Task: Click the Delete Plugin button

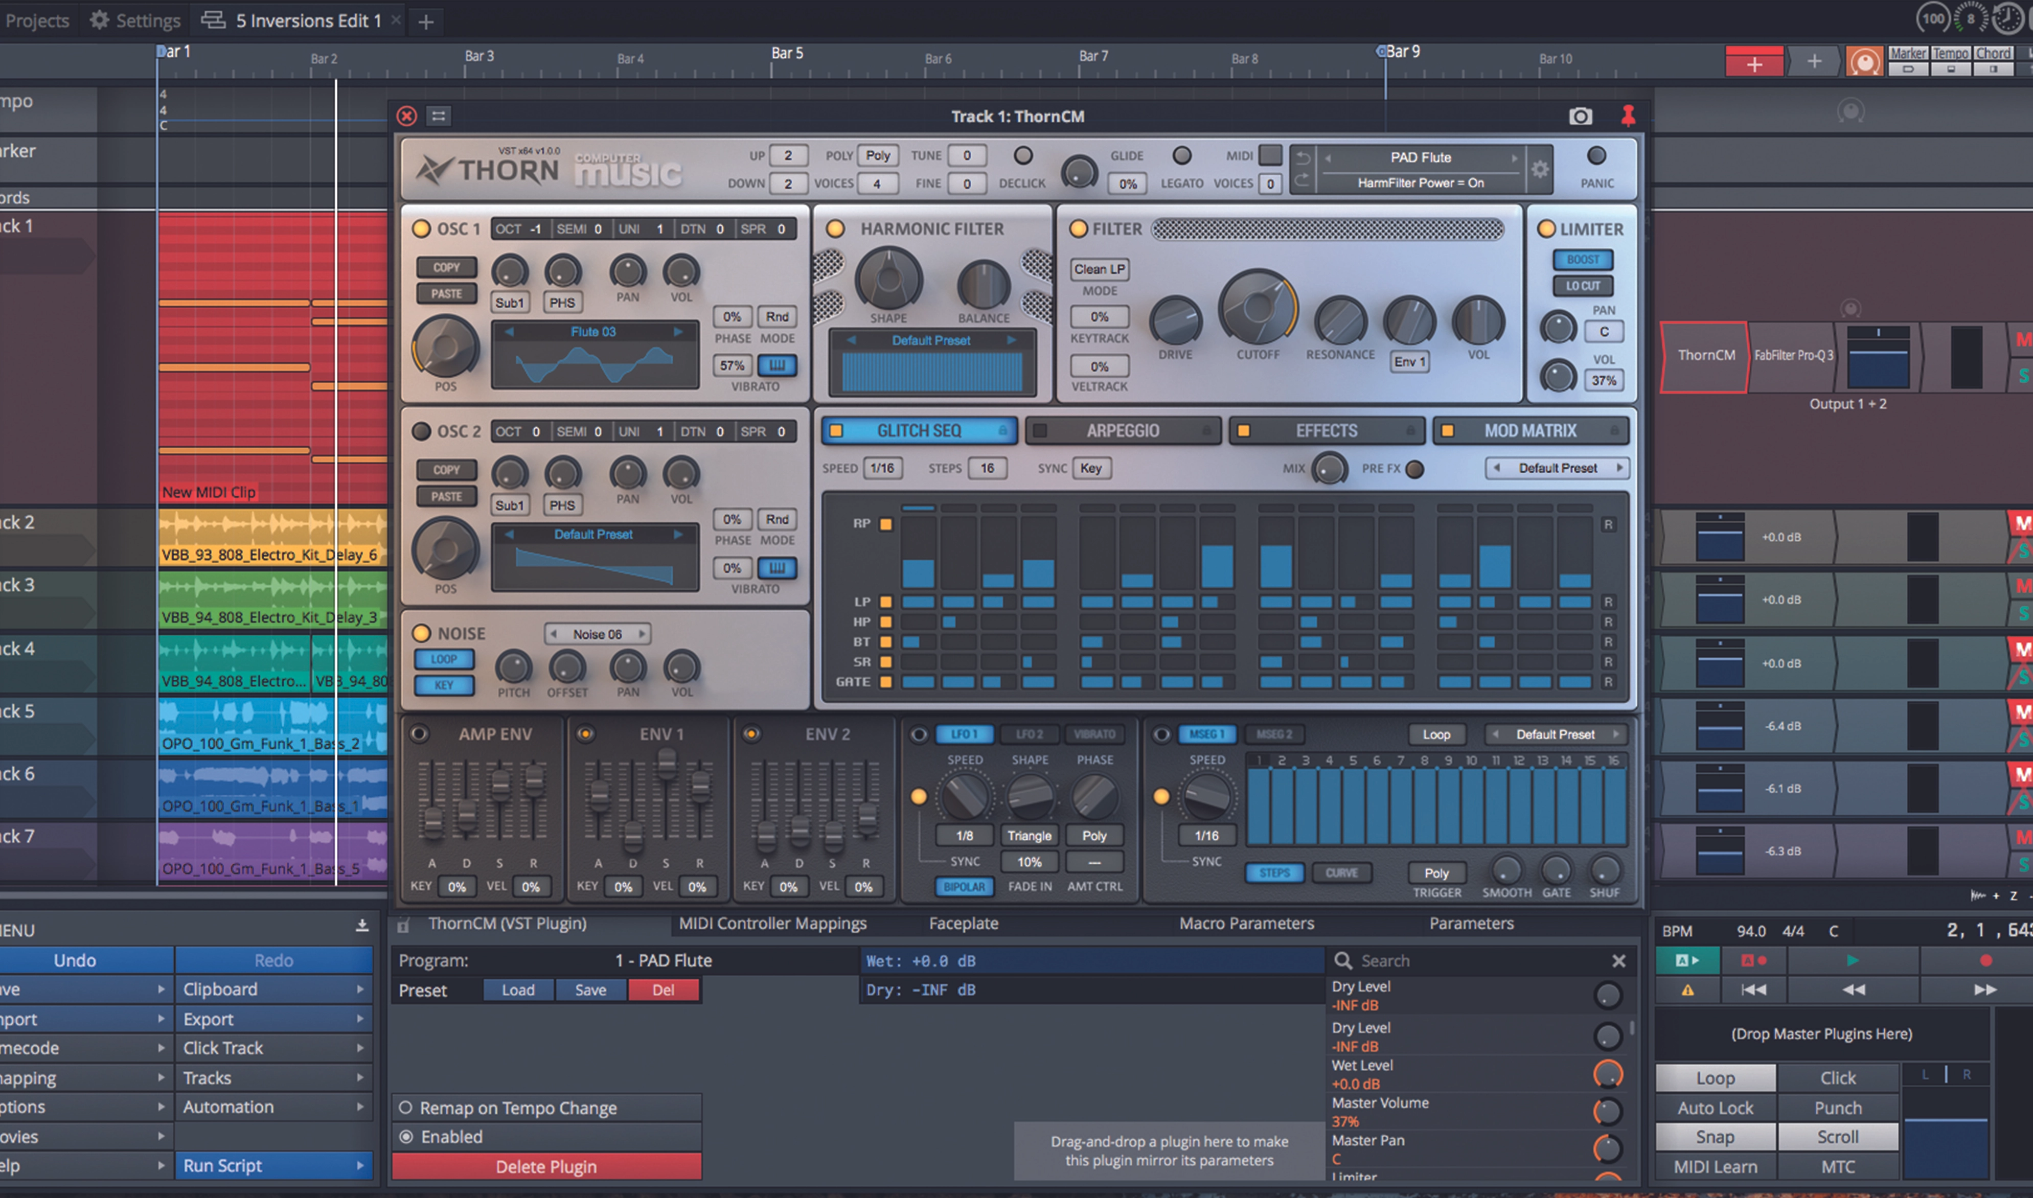Action: coord(546,1166)
